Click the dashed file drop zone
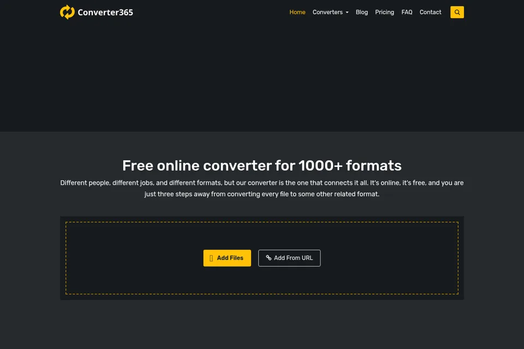Viewport: 524px width, 349px height. click(x=261, y=258)
